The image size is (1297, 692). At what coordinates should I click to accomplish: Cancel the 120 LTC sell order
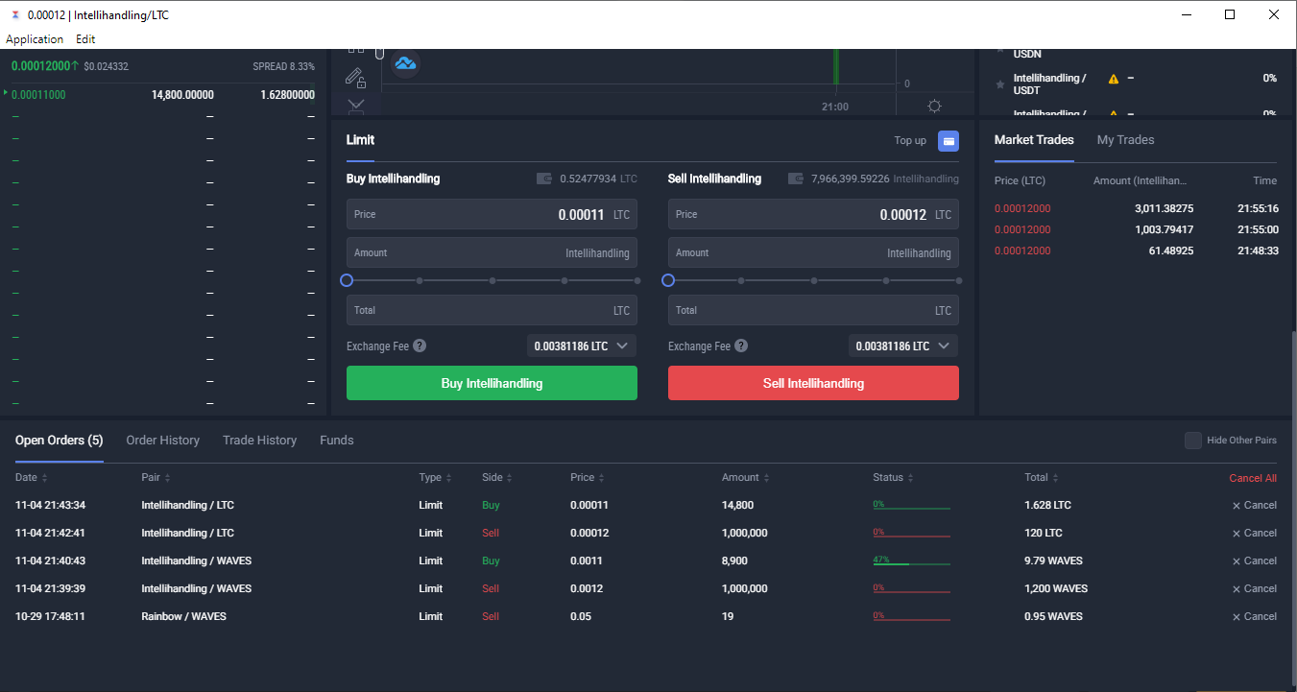(x=1255, y=533)
